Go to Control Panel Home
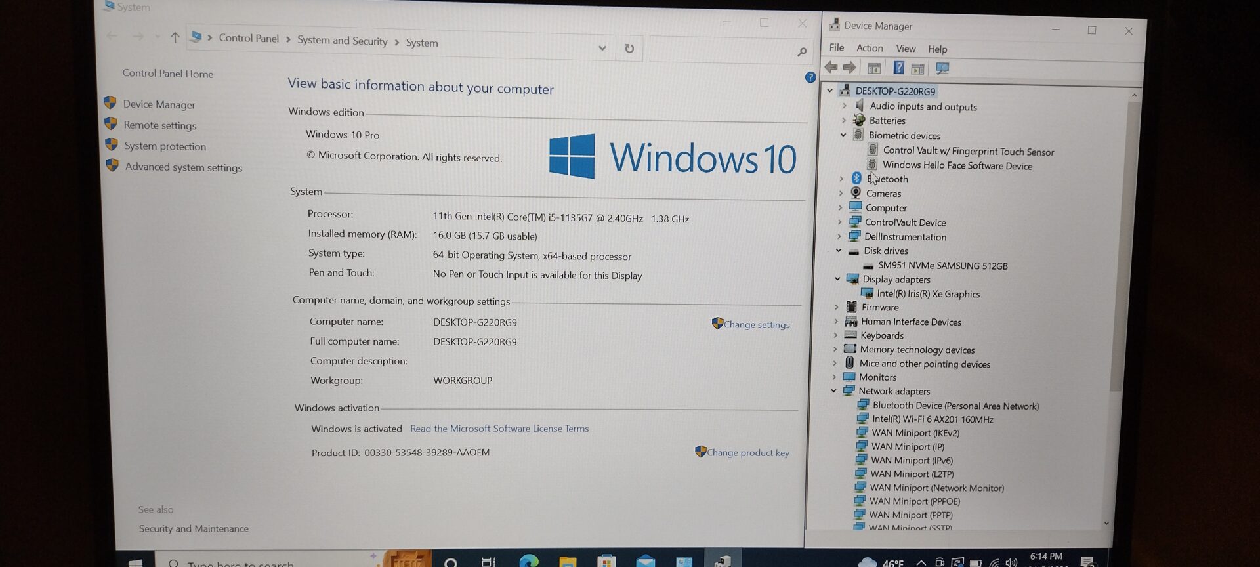1260x567 pixels. click(x=167, y=73)
